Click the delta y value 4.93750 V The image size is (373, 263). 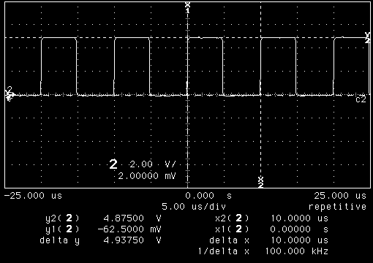[132, 240]
